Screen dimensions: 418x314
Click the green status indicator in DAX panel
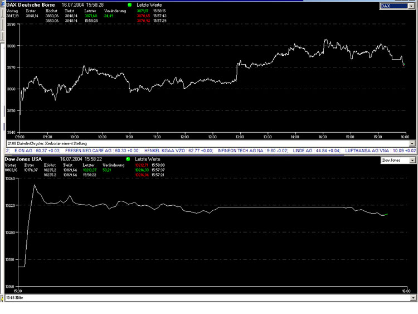click(130, 4)
